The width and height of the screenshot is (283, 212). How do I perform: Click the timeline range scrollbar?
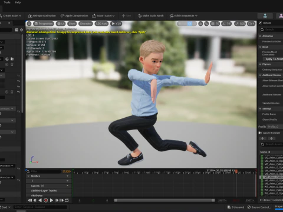pyautogui.click(x=164, y=200)
